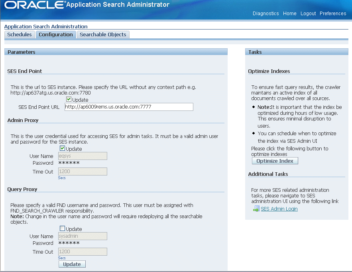
Task: Click Query Proxy User Name field sysadmin
Action: point(83,236)
